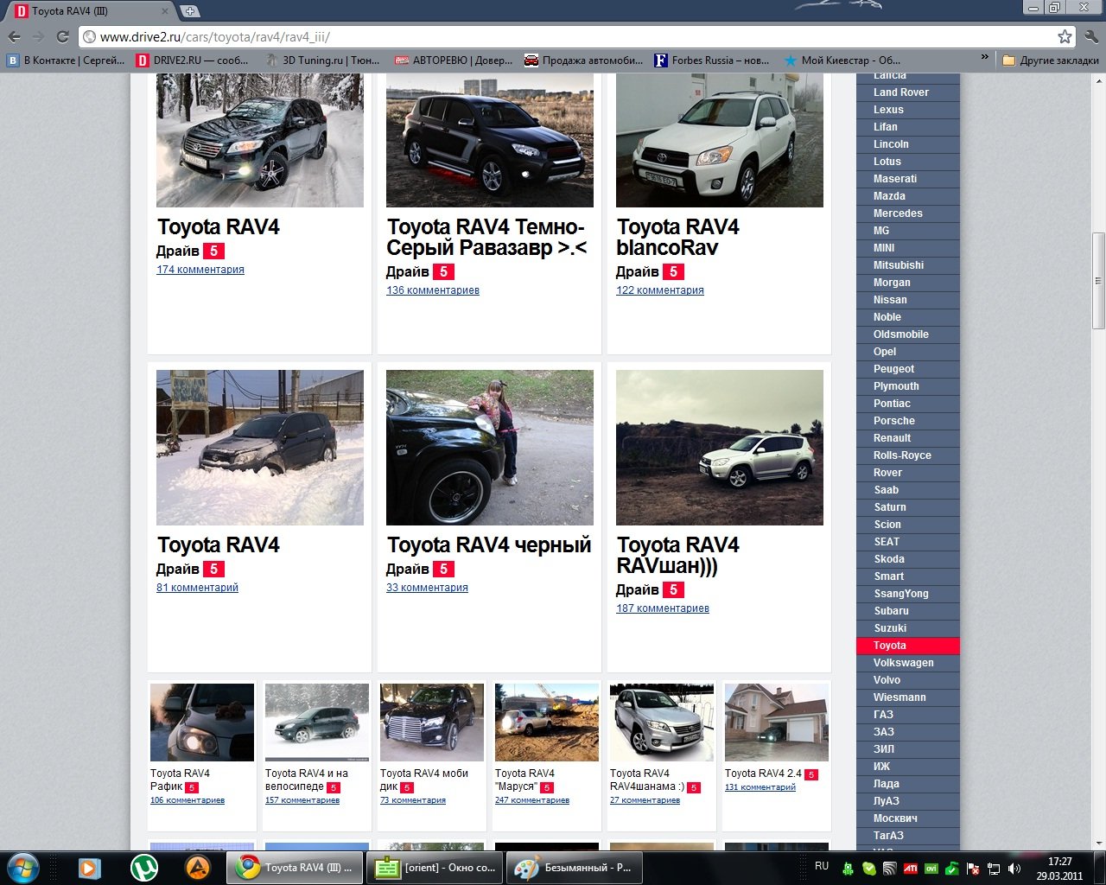
Task: Open the 247 комментариев link
Action: [x=532, y=800]
